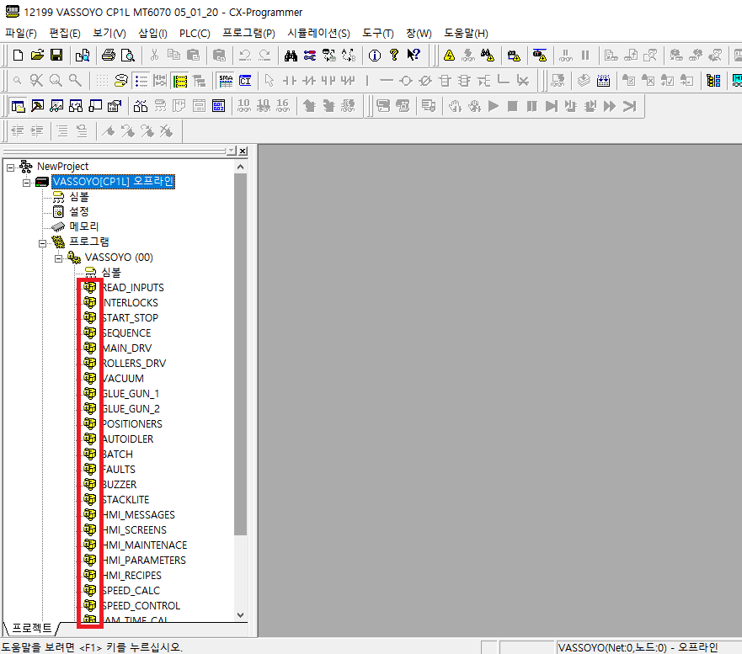Click the yellow-blue rung list icon

(713, 81)
